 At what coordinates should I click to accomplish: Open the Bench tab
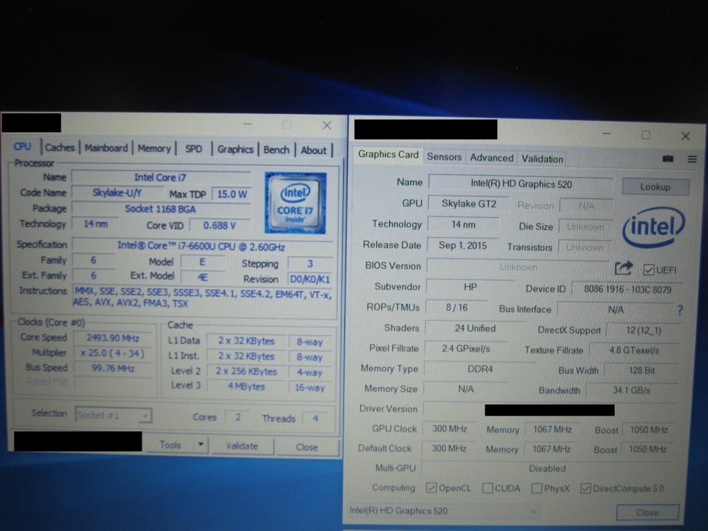[x=277, y=150]
